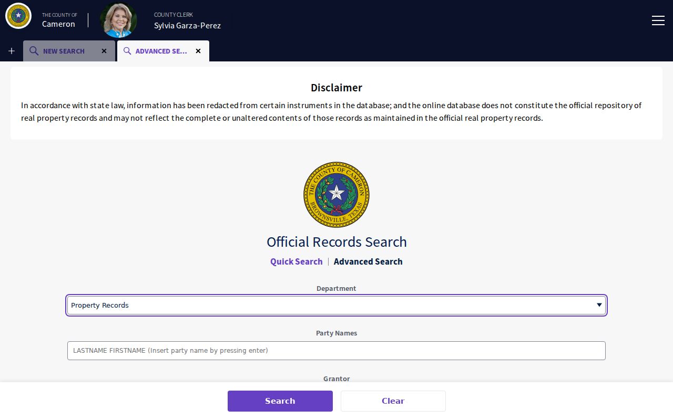Select the Advanced Se... tab label
The image size is (673, 420).
161,51
